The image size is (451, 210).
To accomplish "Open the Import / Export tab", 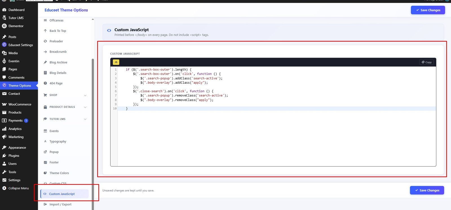I will pyautogui.click(x=65, y=204).
